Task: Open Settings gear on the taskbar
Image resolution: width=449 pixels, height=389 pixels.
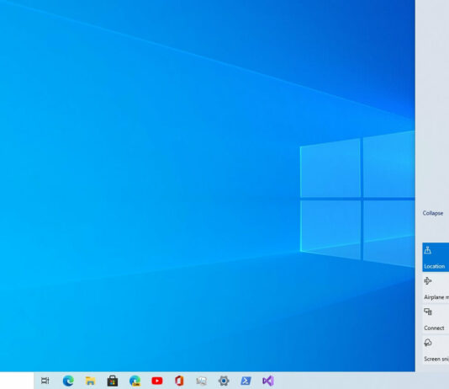Action: point(224,381)
